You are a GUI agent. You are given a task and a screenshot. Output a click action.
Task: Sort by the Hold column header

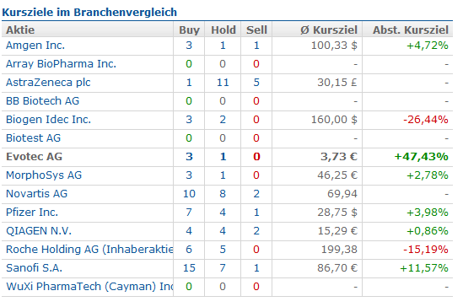click(x=223, y=30)
